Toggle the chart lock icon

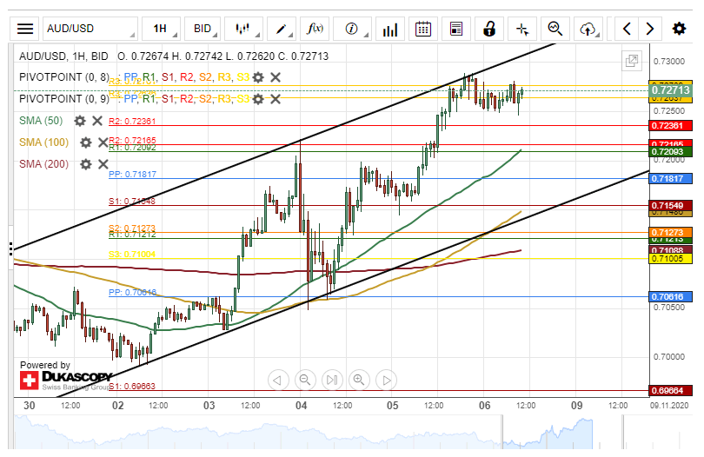pos(489,29)
